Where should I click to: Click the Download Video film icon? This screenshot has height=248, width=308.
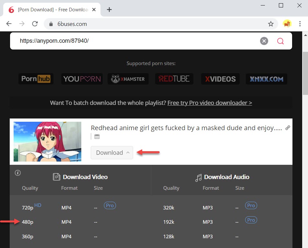pyautogui.click(x=57, y=177)
